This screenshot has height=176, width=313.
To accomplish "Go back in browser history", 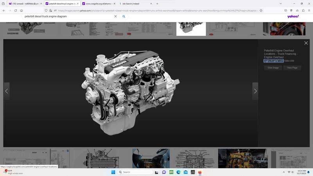I will [x=4, y=11].
